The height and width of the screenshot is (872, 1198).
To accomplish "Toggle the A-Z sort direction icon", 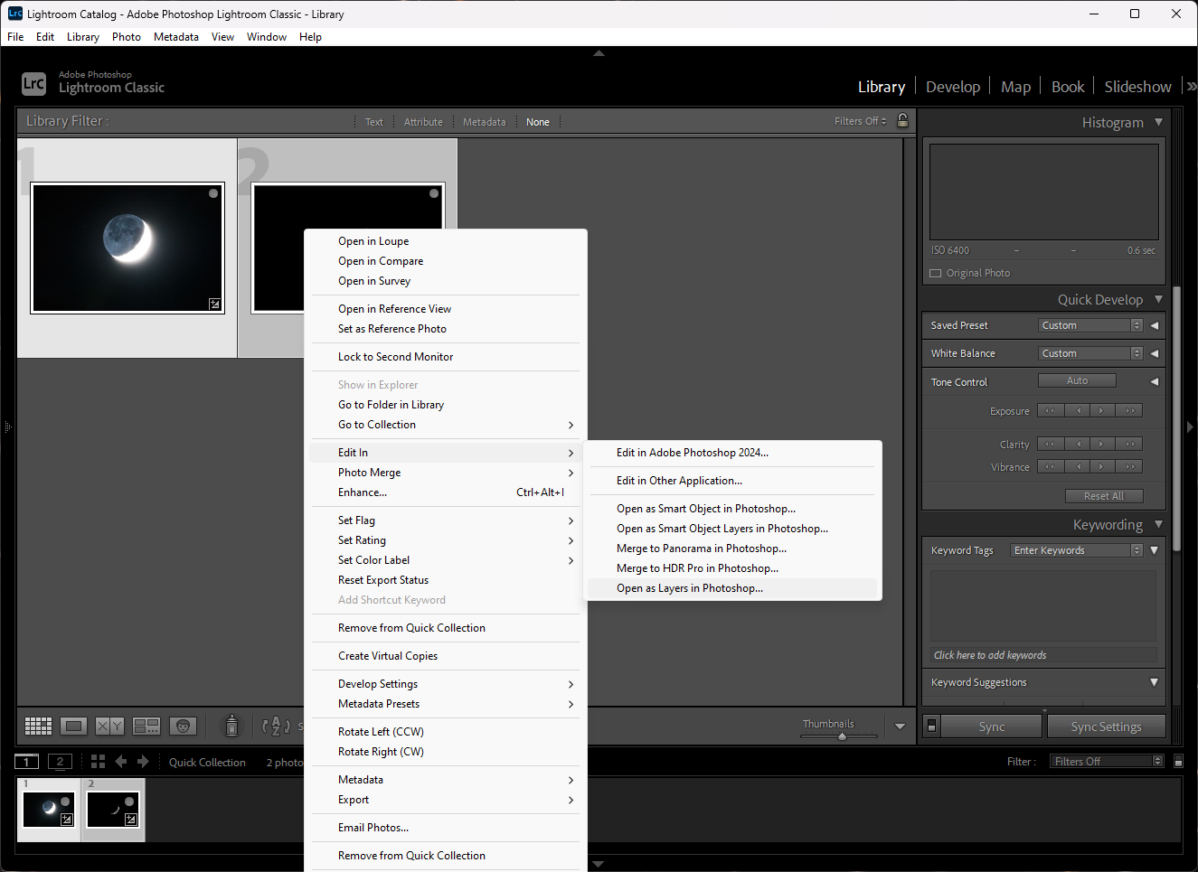I will (276, 726).
